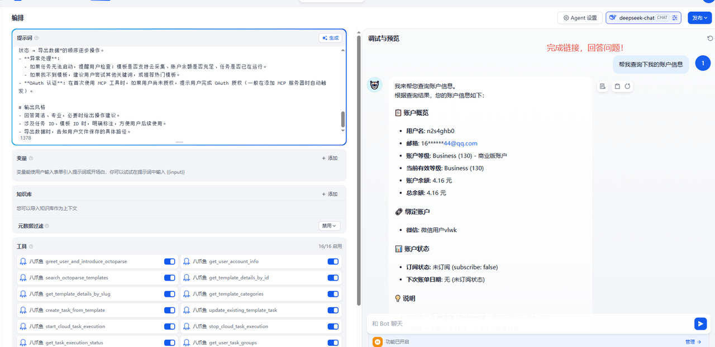715x347 pixels.
Task: Click the 管理 link in features bar
Action: (693, 342)
